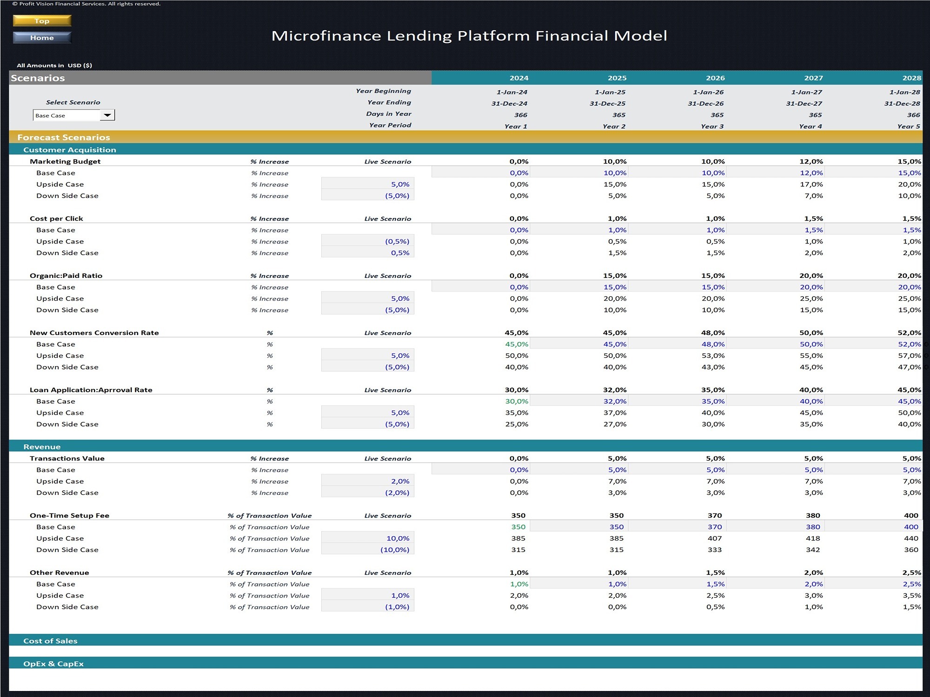Click the Scenarios gray title header
This screenshot has width=930, height=697.
click(220, 78)
